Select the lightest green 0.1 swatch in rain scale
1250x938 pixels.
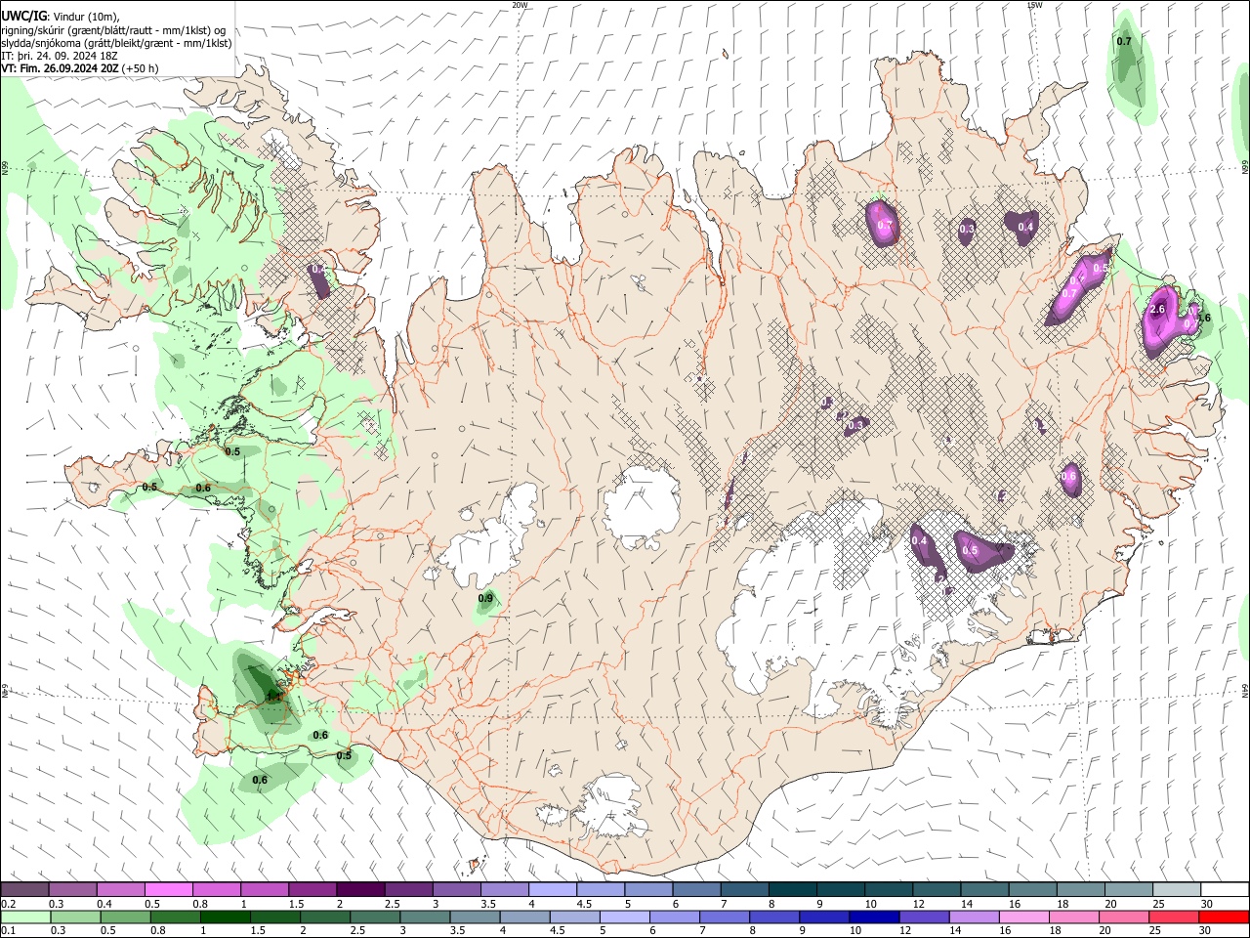pos(23,917)
